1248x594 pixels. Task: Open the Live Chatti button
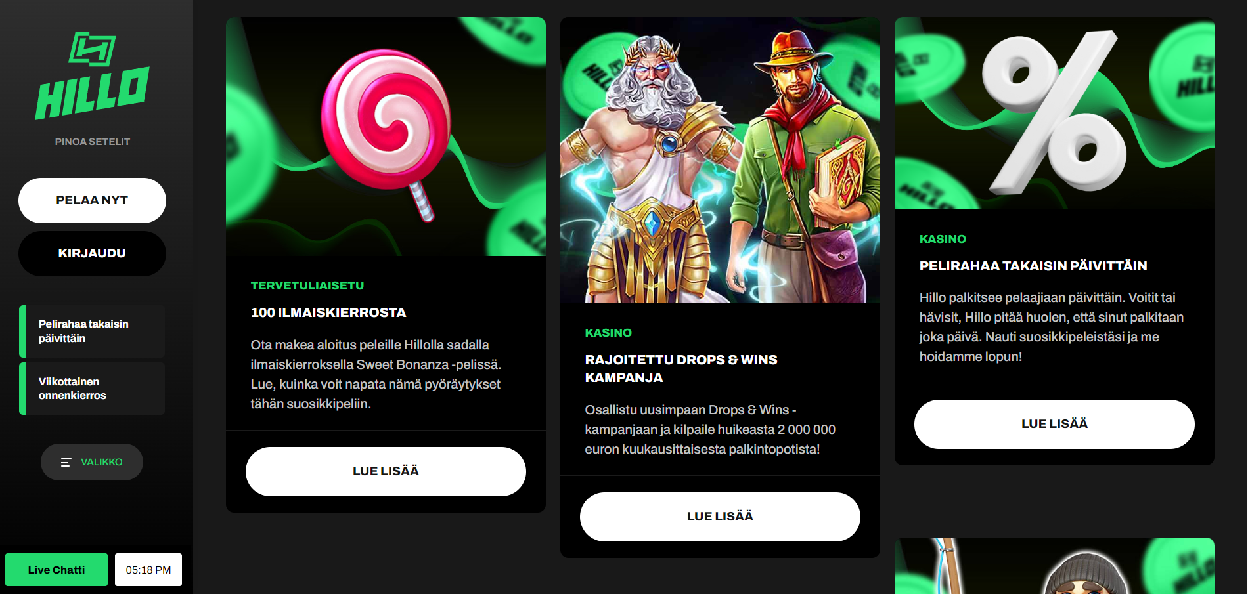coord(56,570)
